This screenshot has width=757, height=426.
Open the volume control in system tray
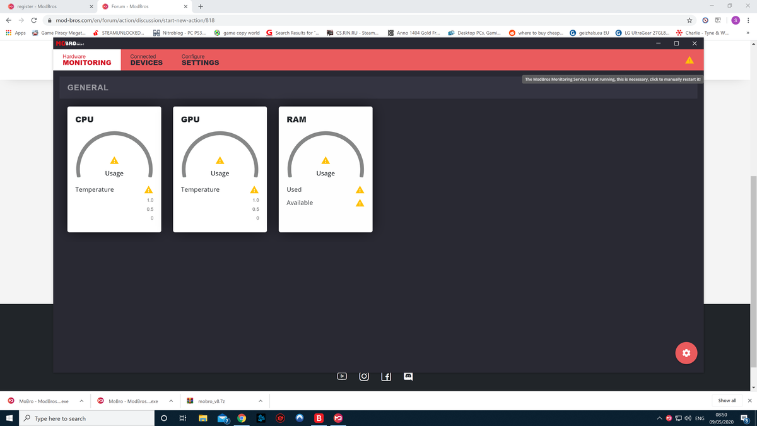click(x=687, y=418)
